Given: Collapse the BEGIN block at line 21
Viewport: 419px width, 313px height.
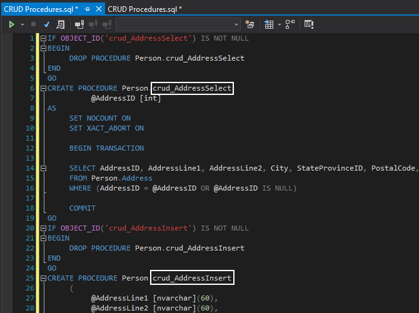Looking at the screenshot, I should (43, 238).
